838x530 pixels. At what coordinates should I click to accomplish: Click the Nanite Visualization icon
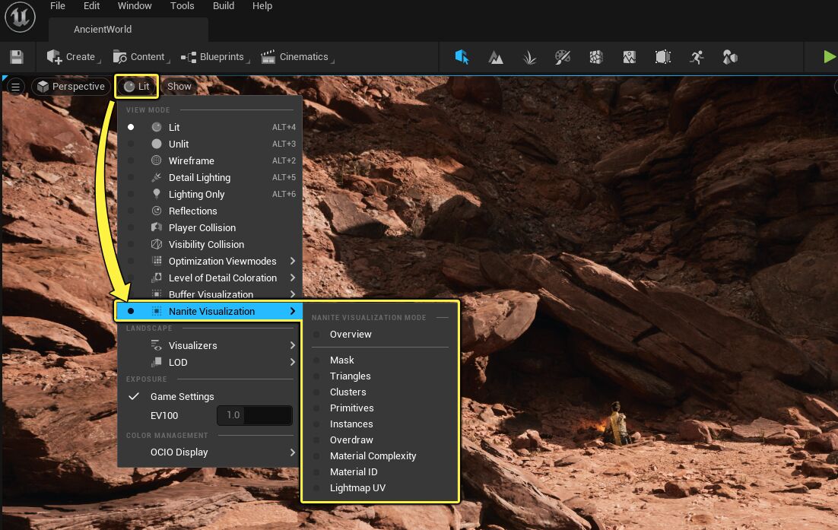coord(157,311)
